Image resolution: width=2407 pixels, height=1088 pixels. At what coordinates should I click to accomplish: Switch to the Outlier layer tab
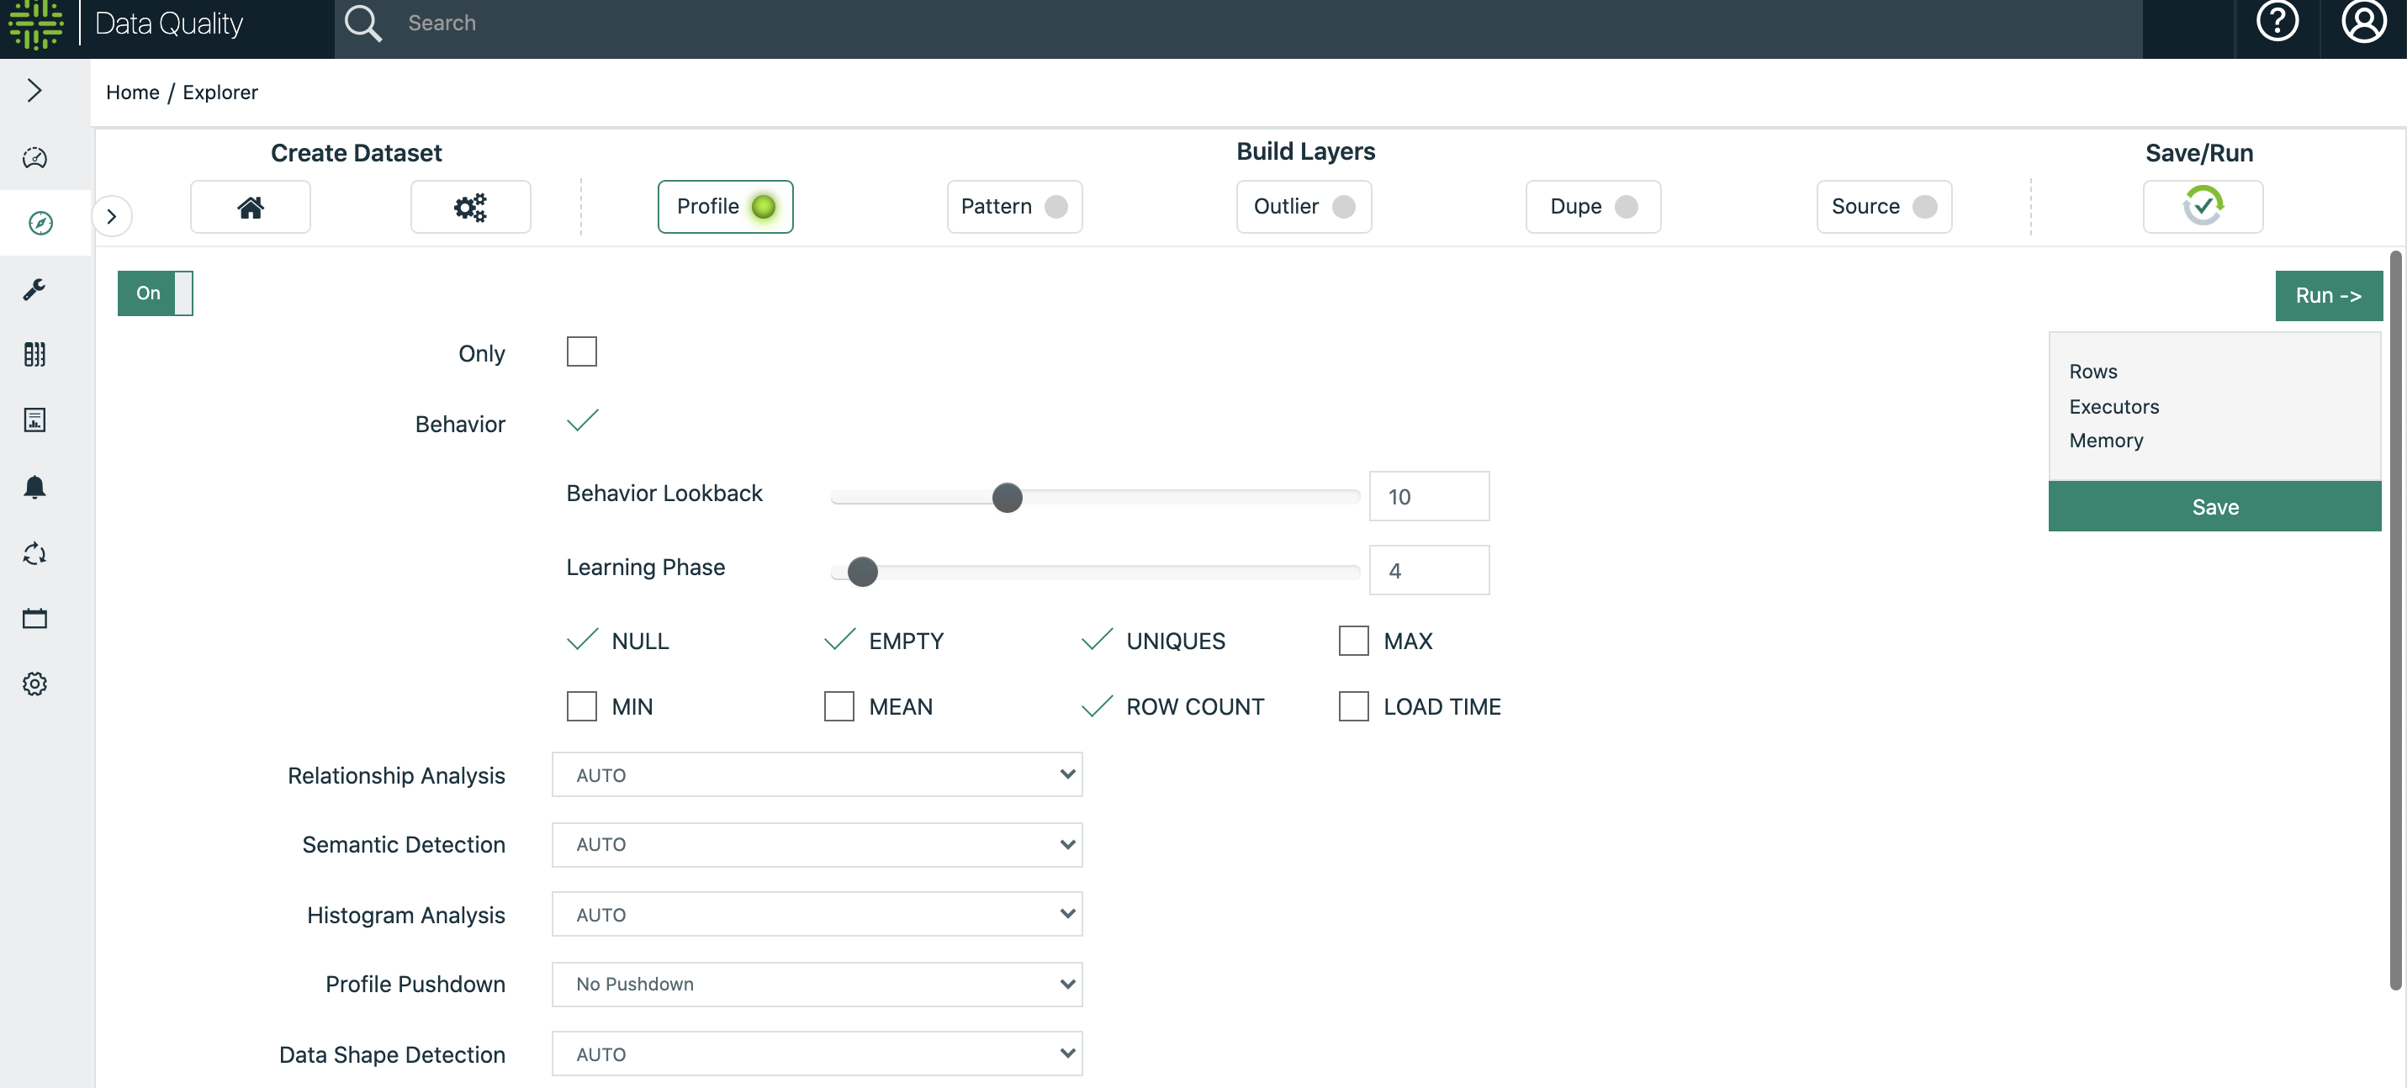click(x=1303, y=206)
